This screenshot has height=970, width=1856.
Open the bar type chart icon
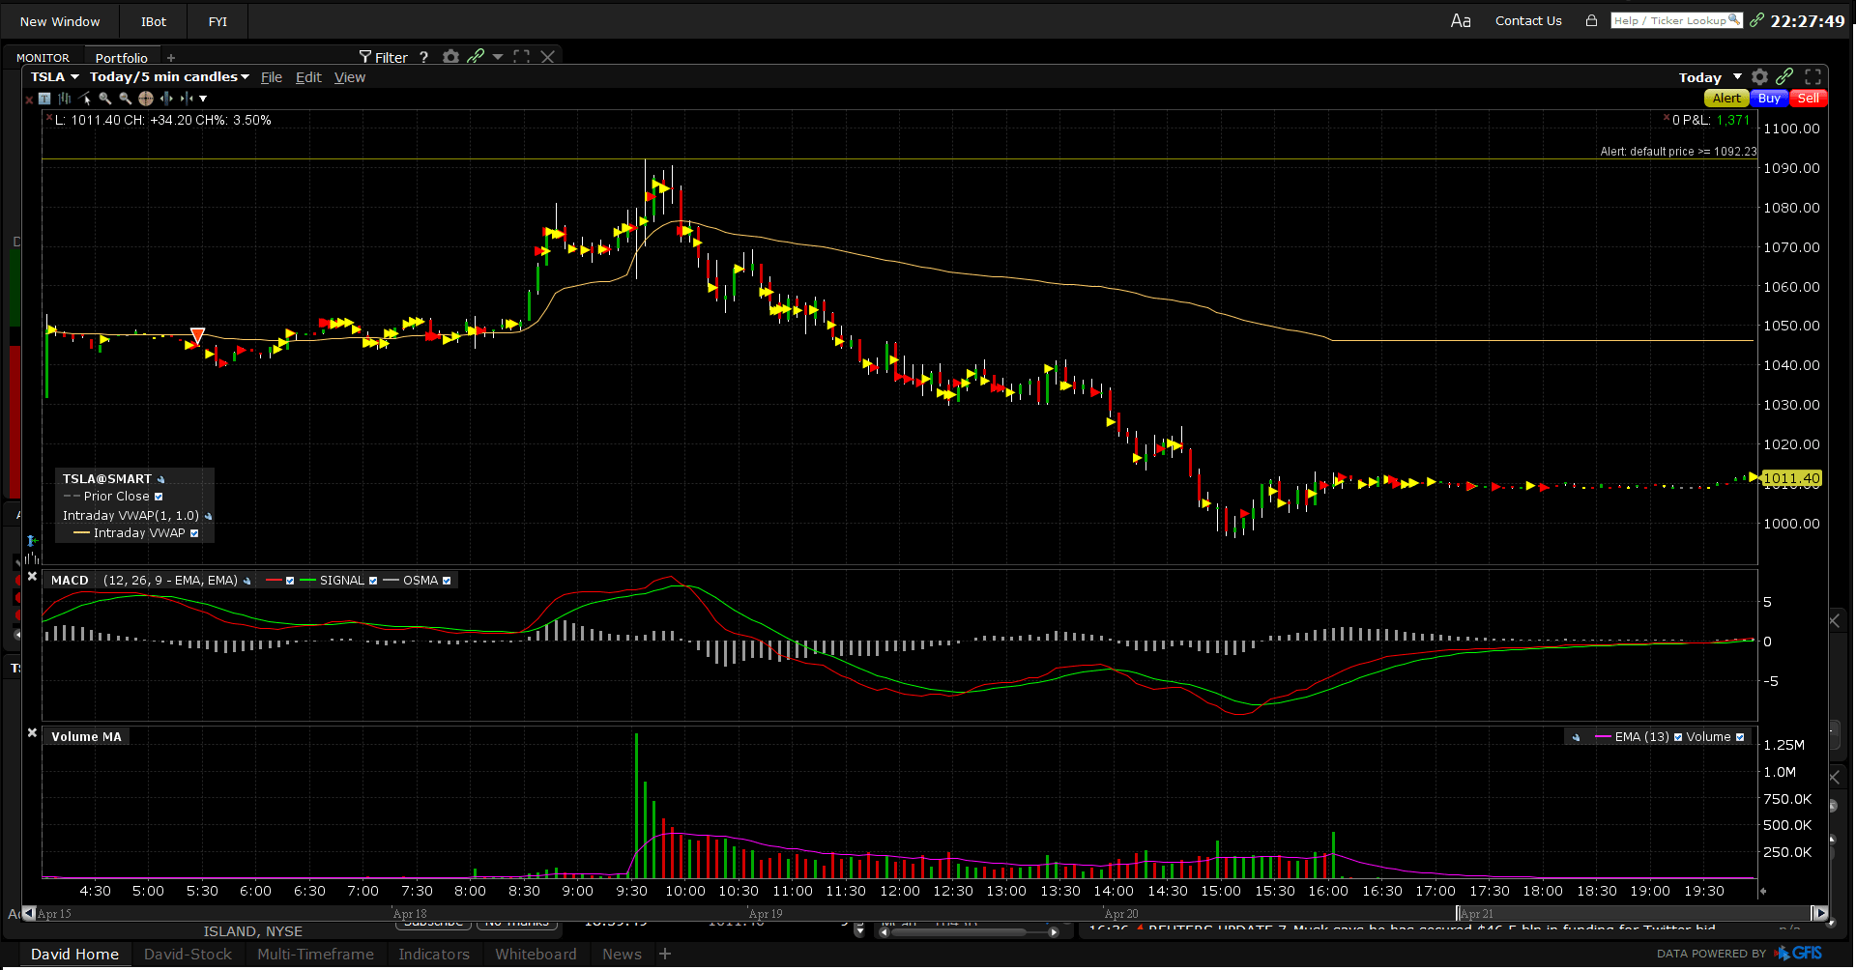point(65,99)
